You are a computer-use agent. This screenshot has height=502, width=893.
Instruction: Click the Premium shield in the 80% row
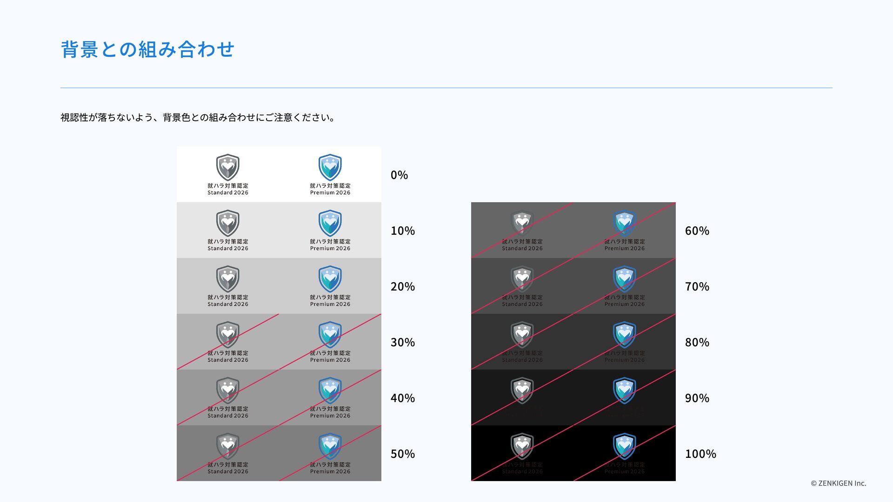click(x=625, y=335)
